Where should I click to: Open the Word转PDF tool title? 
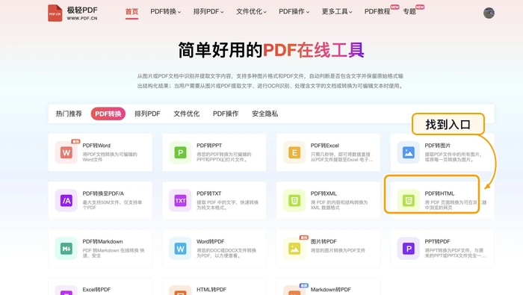pyautogui.click(x=211, y=242)
